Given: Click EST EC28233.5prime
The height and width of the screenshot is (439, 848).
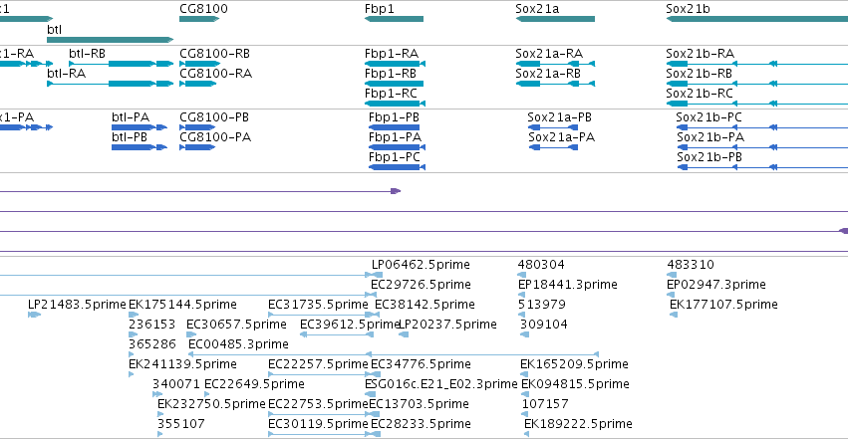Looking at the screenshot, I should pyautogui.click(x=421, y=424).
